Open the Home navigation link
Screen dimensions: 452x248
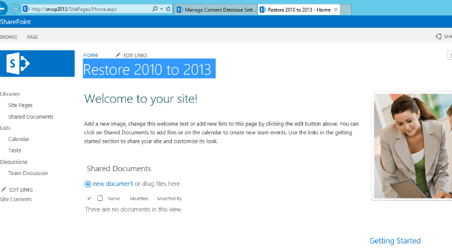tap(90, 55)
